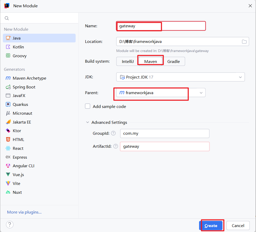
Task: Select Angular CLI generator label
Action: click(23, 166)
